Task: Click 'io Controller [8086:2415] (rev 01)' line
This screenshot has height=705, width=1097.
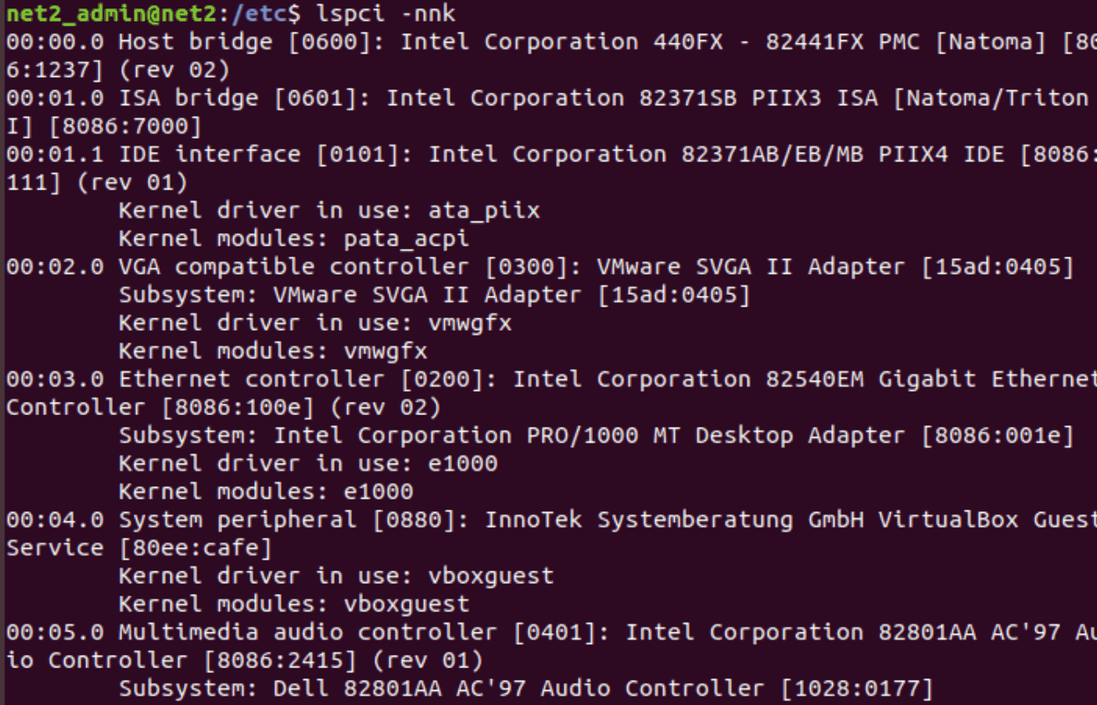Action: point(244,660)
